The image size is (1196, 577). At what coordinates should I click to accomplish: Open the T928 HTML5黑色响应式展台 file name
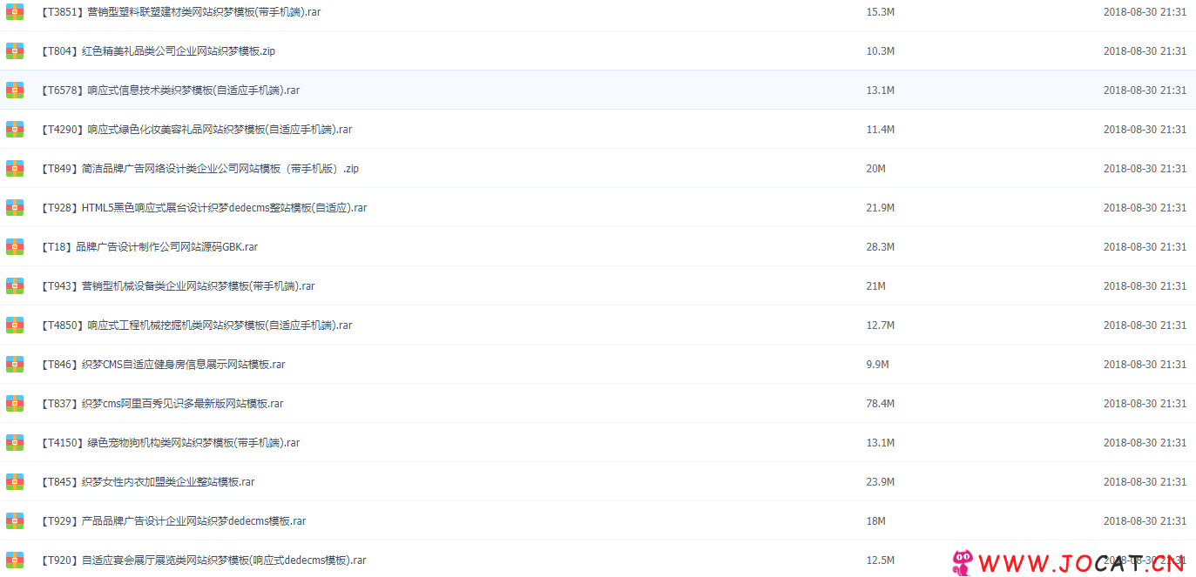pos(204,208)
